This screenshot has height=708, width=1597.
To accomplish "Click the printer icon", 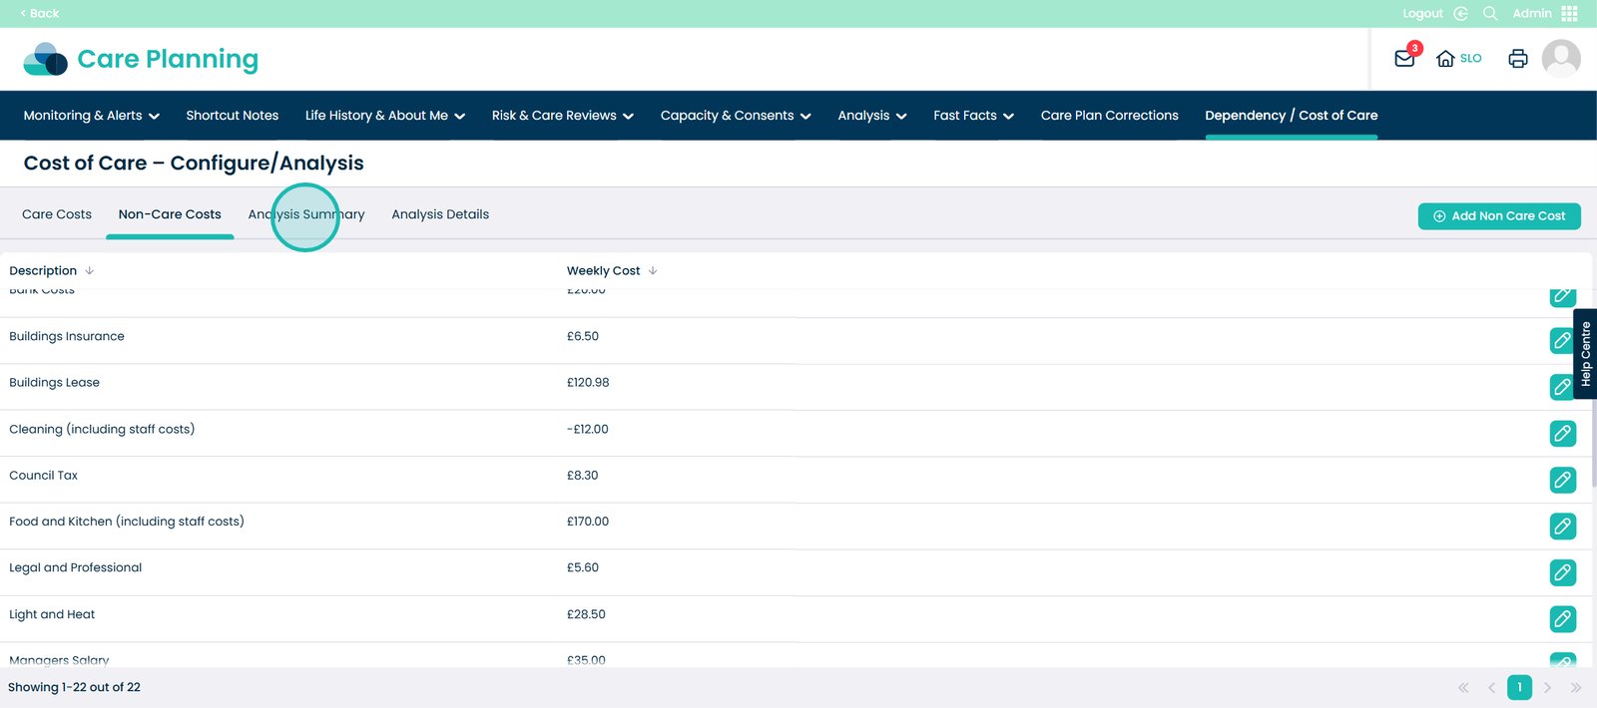I will coord(1517,59).
